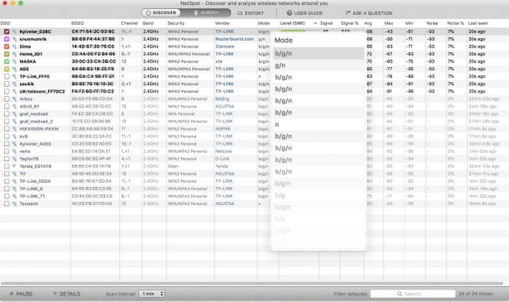Click the Wi-Fi icon next to TP-Link_DD54
The width and height of the screenshot is (509, 302).
[14, 181]
